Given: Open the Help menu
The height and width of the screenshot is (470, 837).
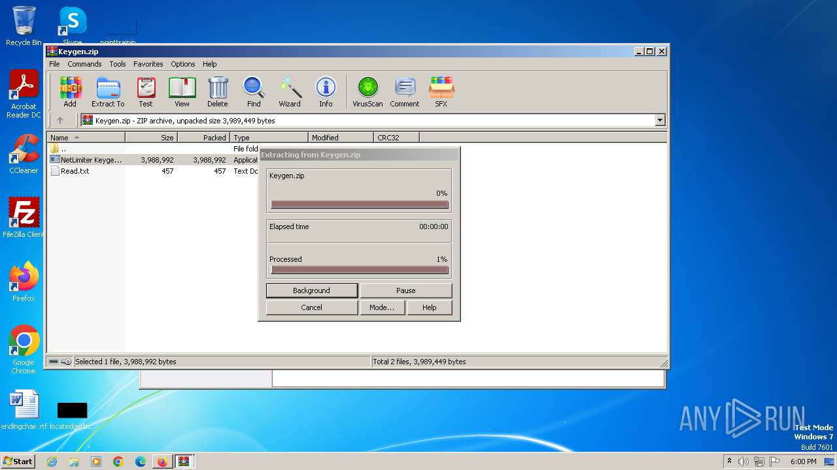Looking at the screenshot, I should (x=209, y=64).
